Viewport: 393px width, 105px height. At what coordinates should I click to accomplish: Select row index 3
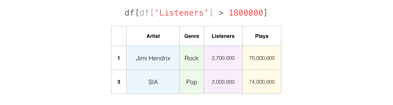coord(119,82)
